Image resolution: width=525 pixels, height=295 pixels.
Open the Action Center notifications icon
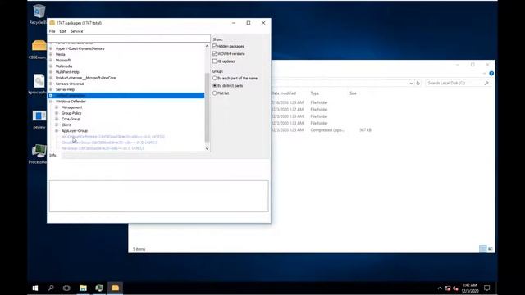pyautogui.click(x=486, y=288)
